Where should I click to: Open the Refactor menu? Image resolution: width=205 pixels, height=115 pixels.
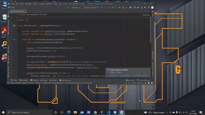pyautogui.click(x=49, y=4)
